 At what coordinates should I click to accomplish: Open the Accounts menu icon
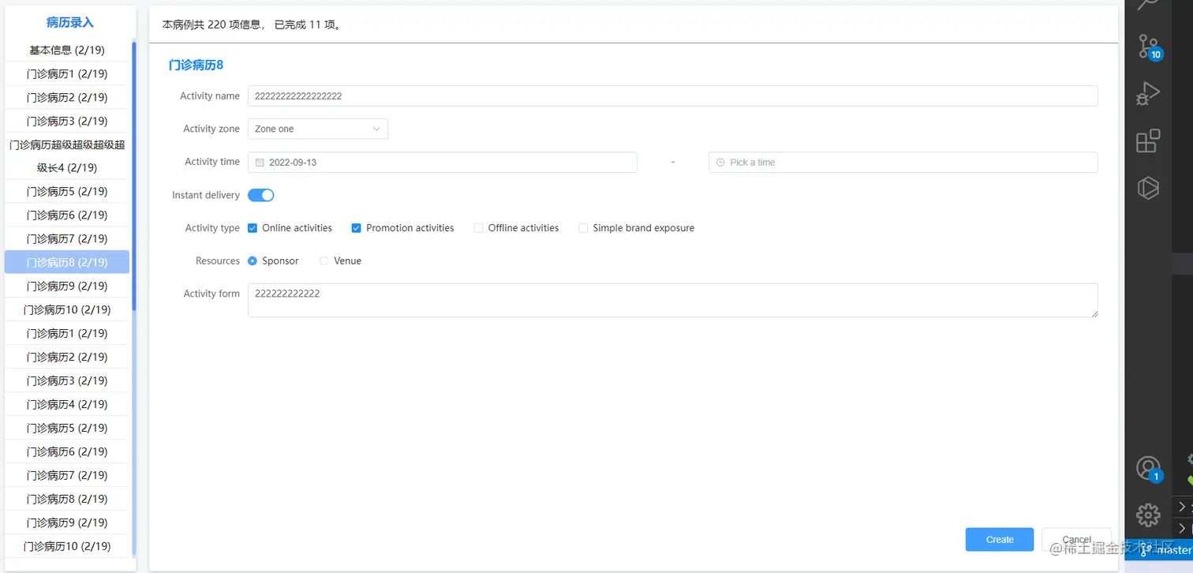pos(1148,468)
